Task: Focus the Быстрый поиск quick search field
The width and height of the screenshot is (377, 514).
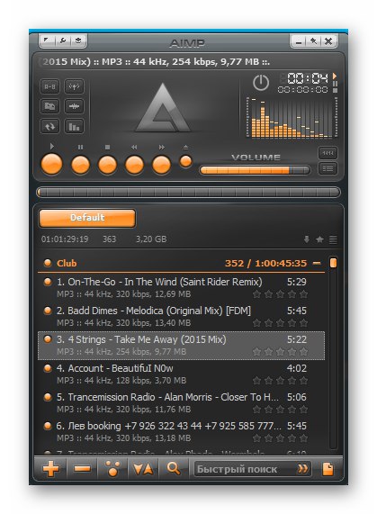Action: click(244, 469)
